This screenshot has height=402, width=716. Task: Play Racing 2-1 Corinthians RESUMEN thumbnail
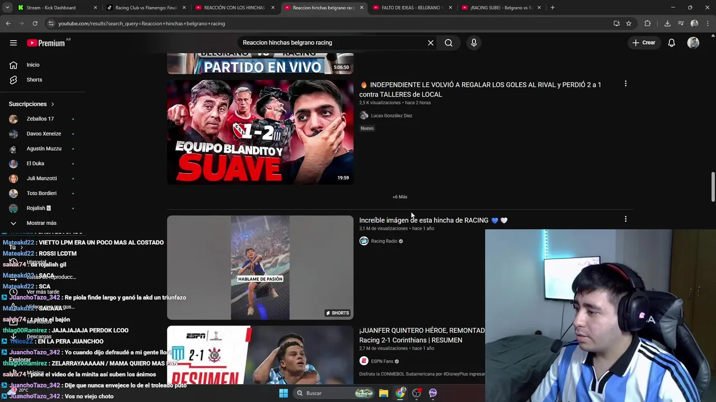260,355
